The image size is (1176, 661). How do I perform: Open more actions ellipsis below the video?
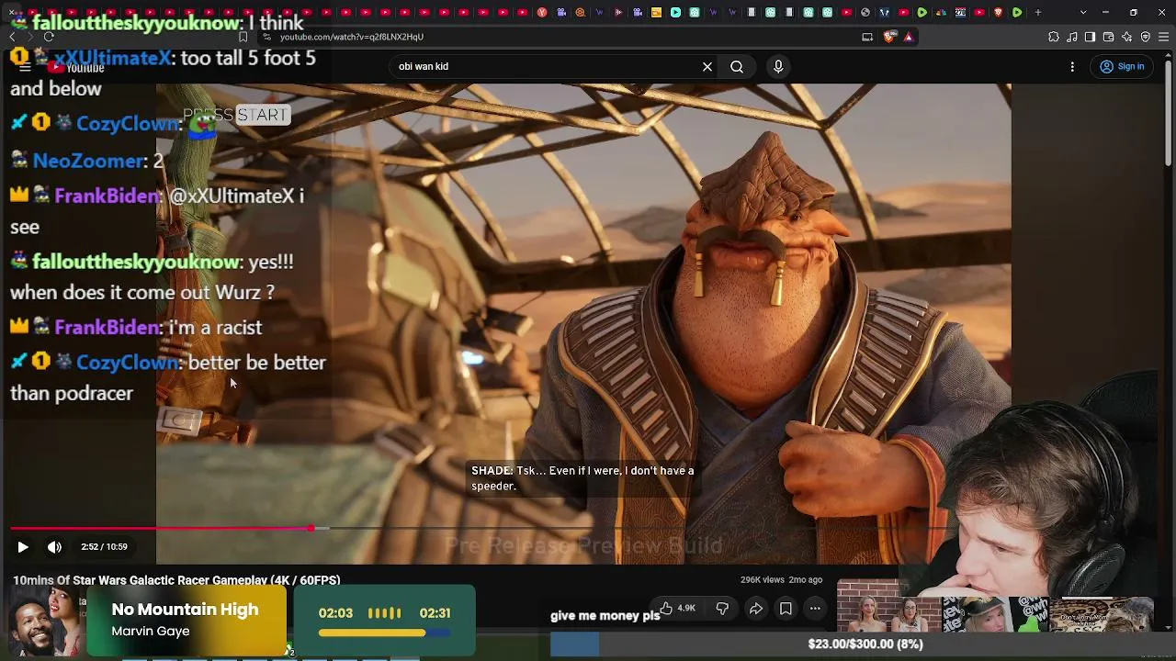point(815,608)
